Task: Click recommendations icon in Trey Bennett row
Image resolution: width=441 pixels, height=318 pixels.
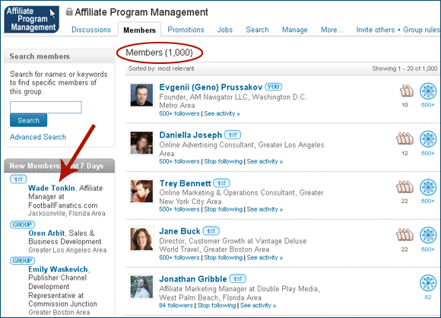Action: [x=405, y=187]
